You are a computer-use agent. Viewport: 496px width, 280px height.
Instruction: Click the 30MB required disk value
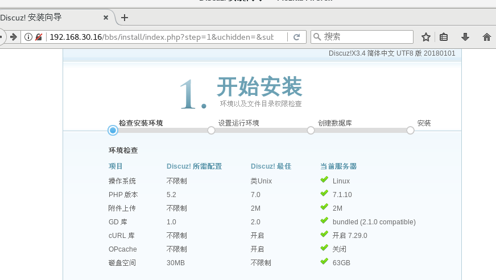point(176,262)
